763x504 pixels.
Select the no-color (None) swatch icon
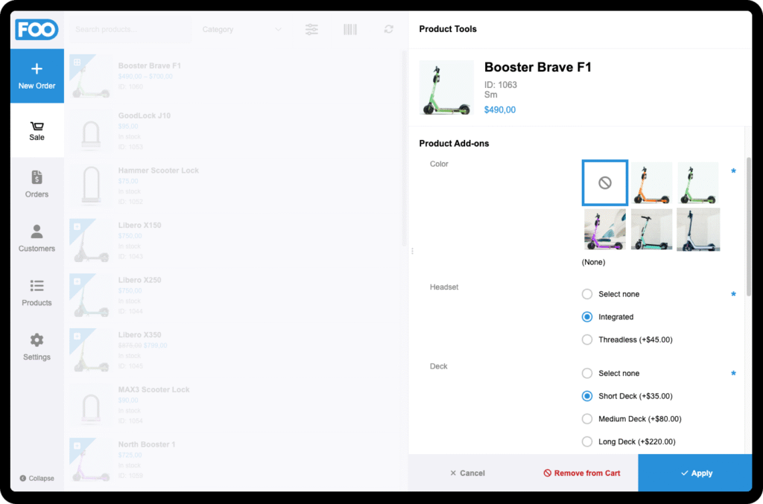click(x=604, y=182)
